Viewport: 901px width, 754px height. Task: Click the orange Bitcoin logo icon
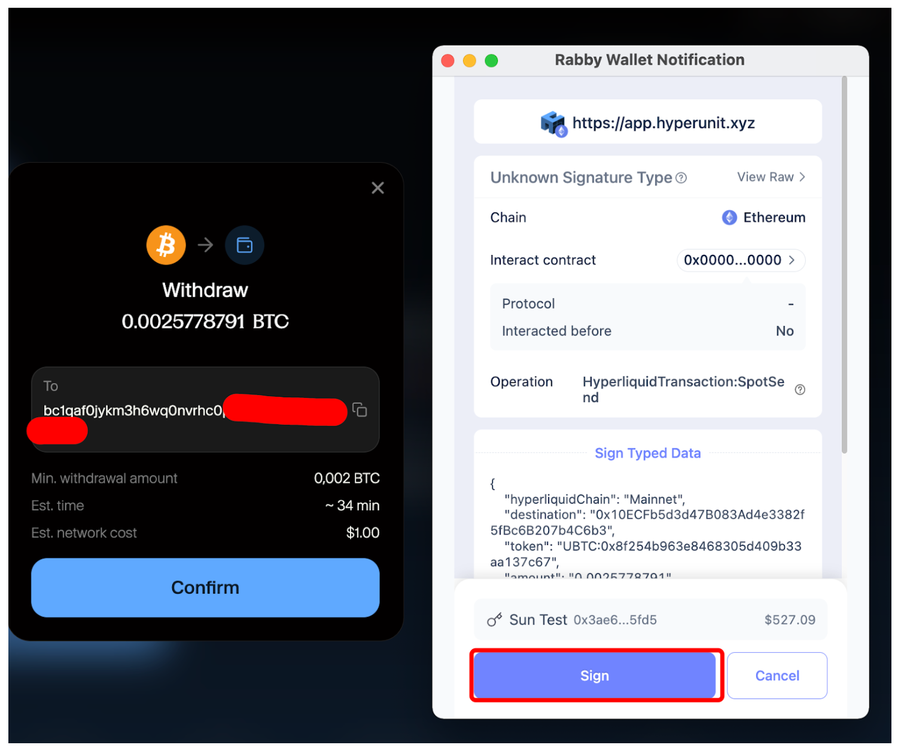(166, 245)
